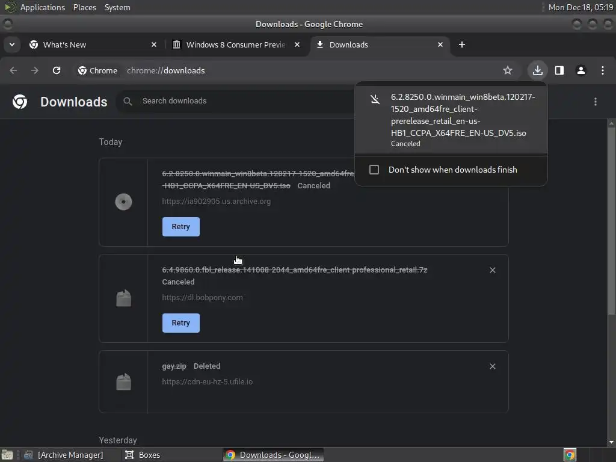Enable Don't show when downloads finish checkbox
This screenshot has width=616, height=462.
(374, 170)
